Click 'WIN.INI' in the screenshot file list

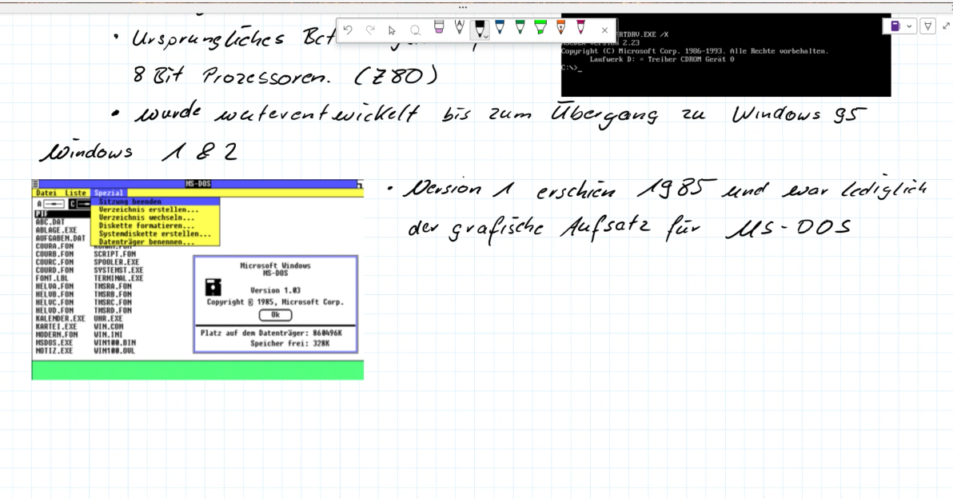tap(108, 334)
